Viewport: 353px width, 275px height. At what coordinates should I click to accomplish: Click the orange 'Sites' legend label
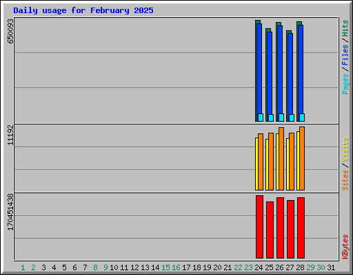point(345,180)
